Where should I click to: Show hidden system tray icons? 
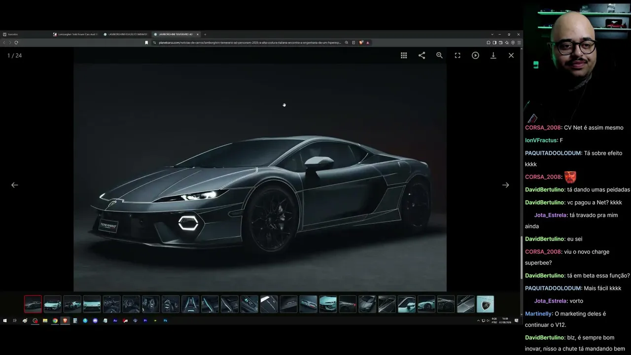478,320
